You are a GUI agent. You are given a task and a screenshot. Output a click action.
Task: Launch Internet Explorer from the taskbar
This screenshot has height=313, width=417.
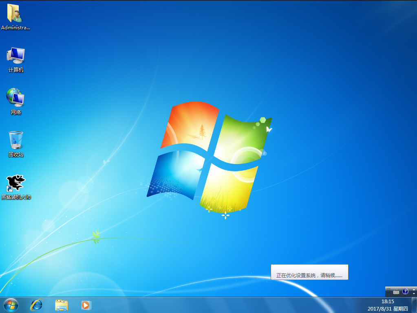click(x=36, y=305)
